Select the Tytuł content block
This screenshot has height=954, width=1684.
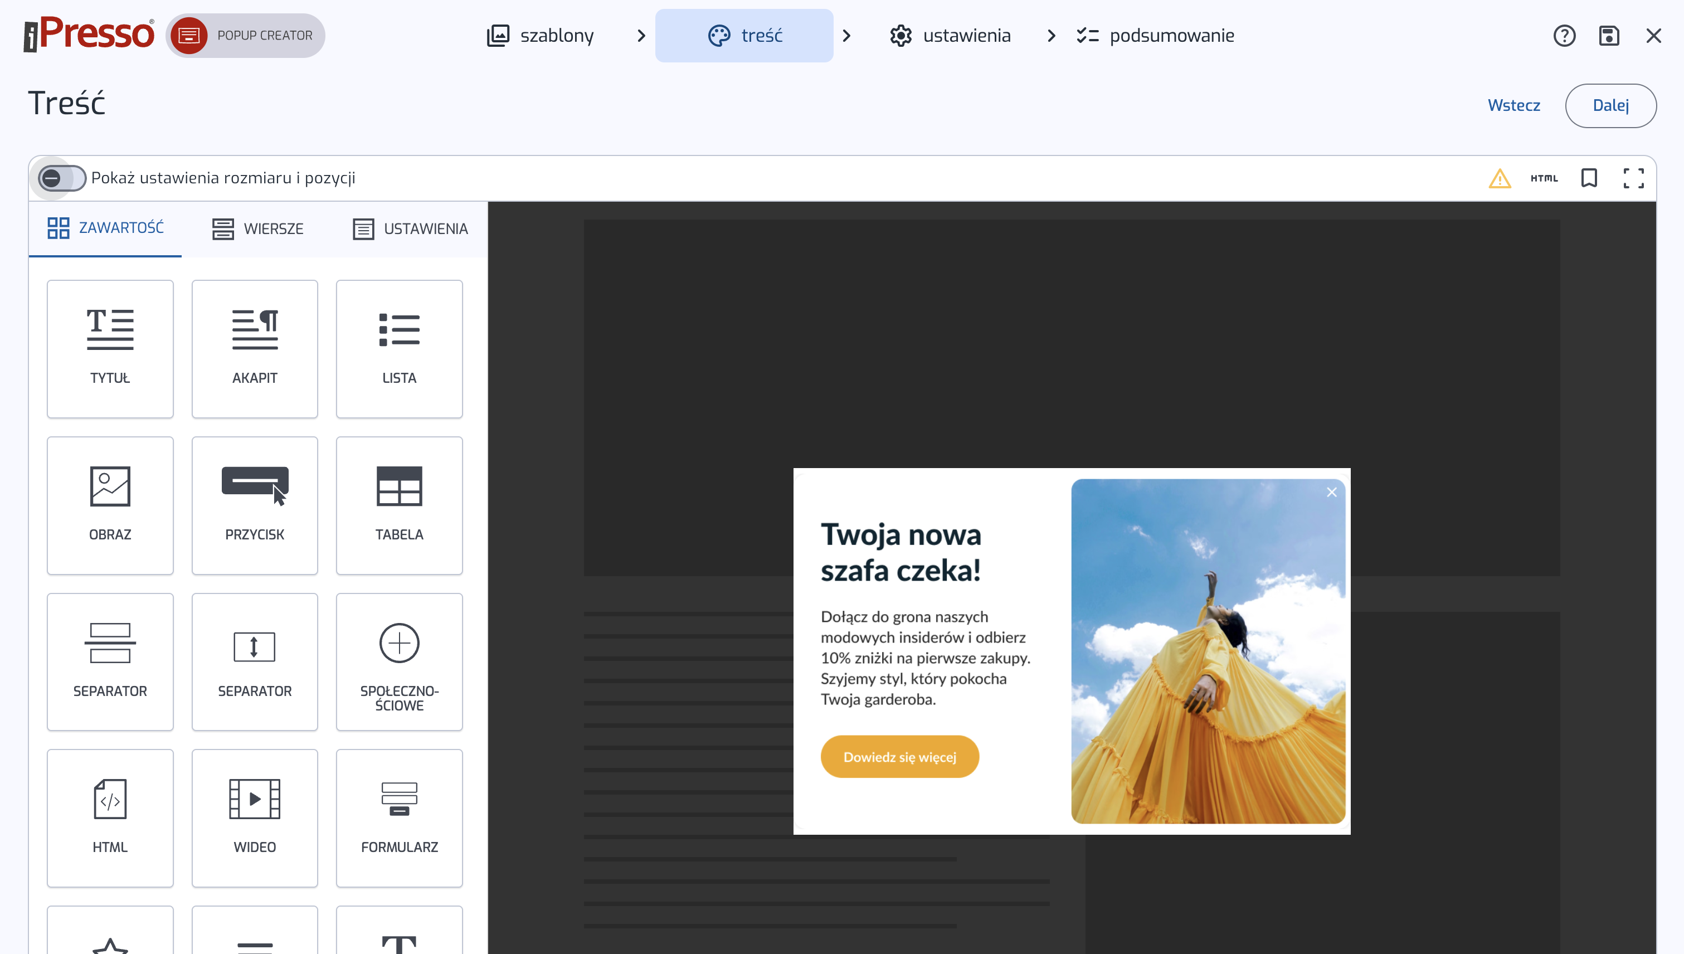click(110, 349)
